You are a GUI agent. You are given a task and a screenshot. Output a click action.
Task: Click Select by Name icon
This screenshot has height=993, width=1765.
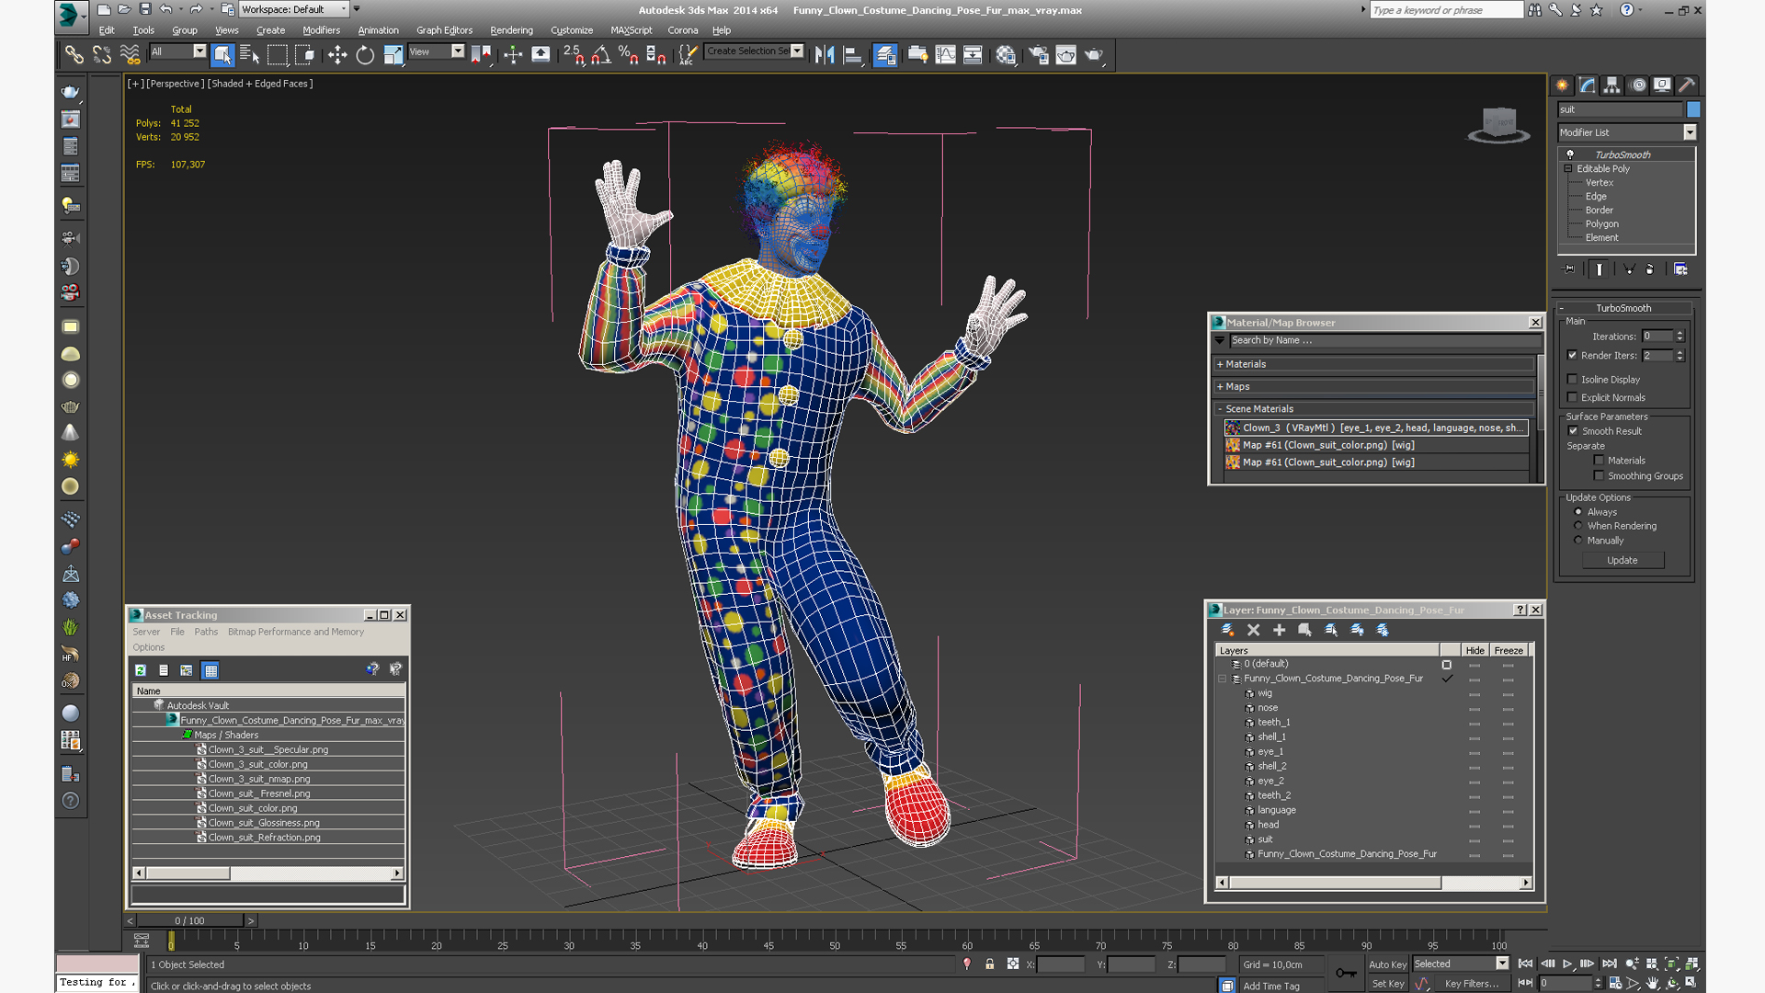coord(249,55)
